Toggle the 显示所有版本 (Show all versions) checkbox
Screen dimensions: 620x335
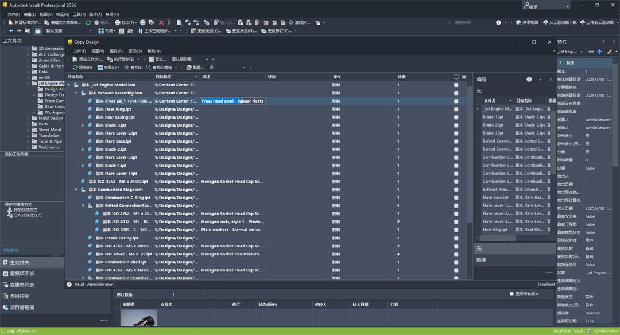[x=511, y=294]
